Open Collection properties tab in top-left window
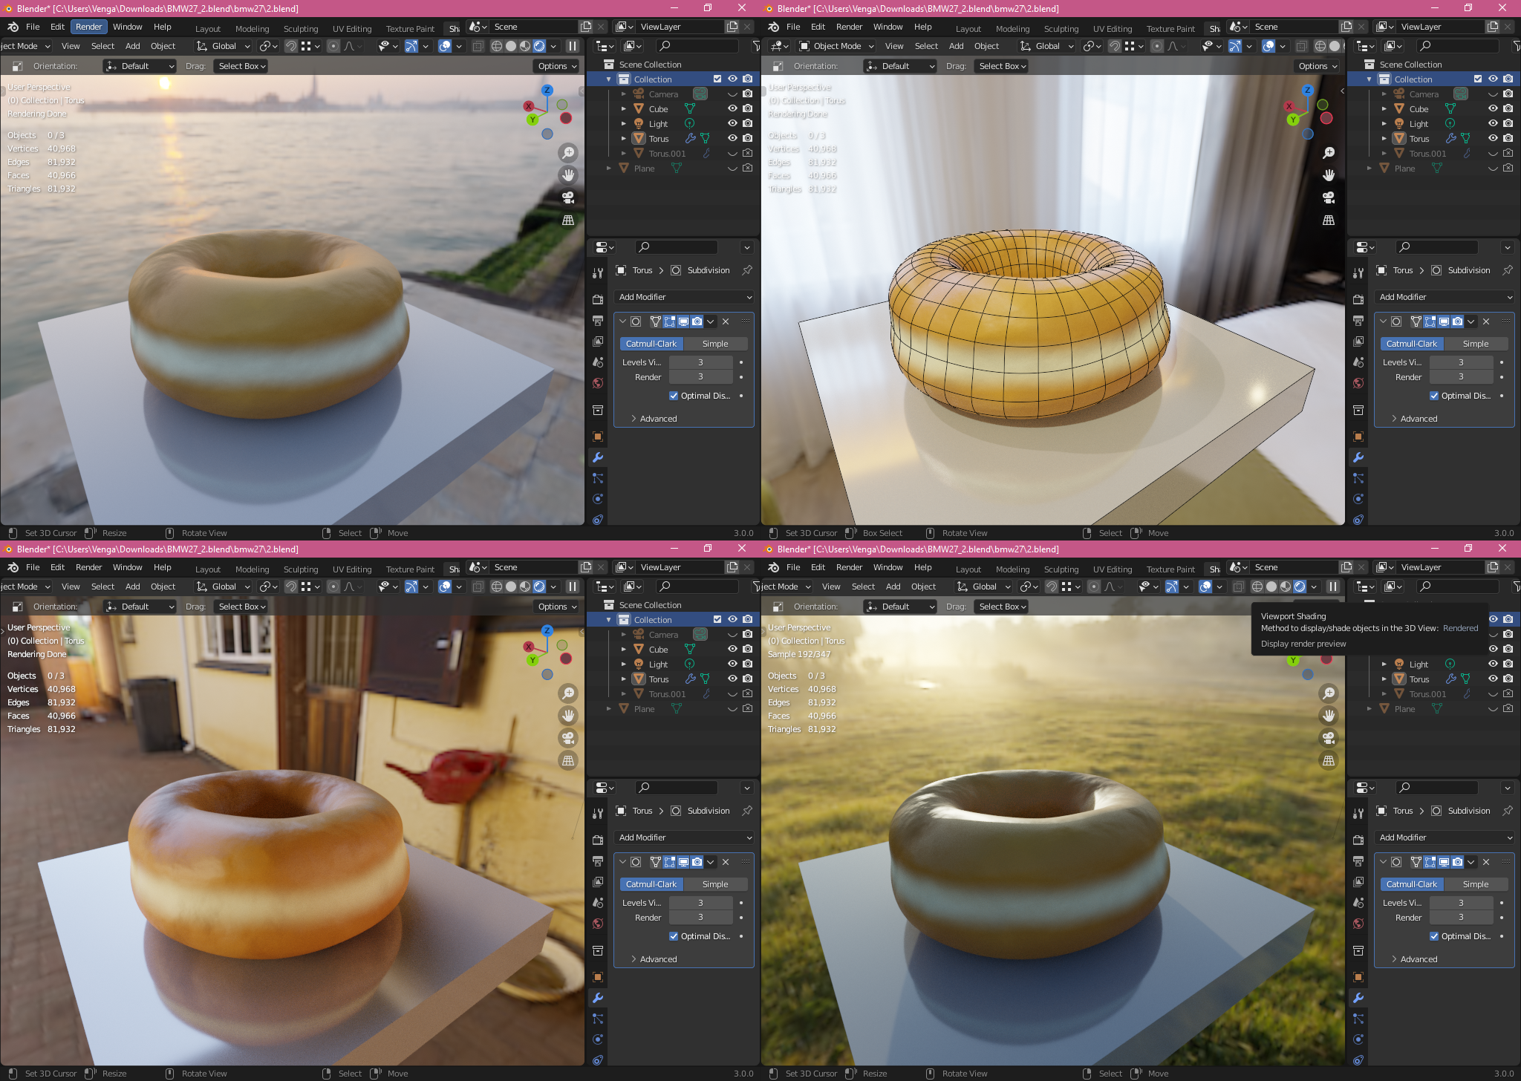This screenshot has height=1081, width=1521. click(x=598, y=410)
